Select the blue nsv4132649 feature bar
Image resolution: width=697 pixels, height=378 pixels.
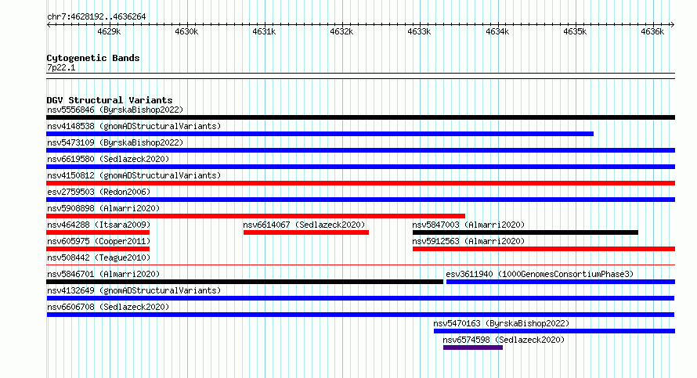(360, 298)
